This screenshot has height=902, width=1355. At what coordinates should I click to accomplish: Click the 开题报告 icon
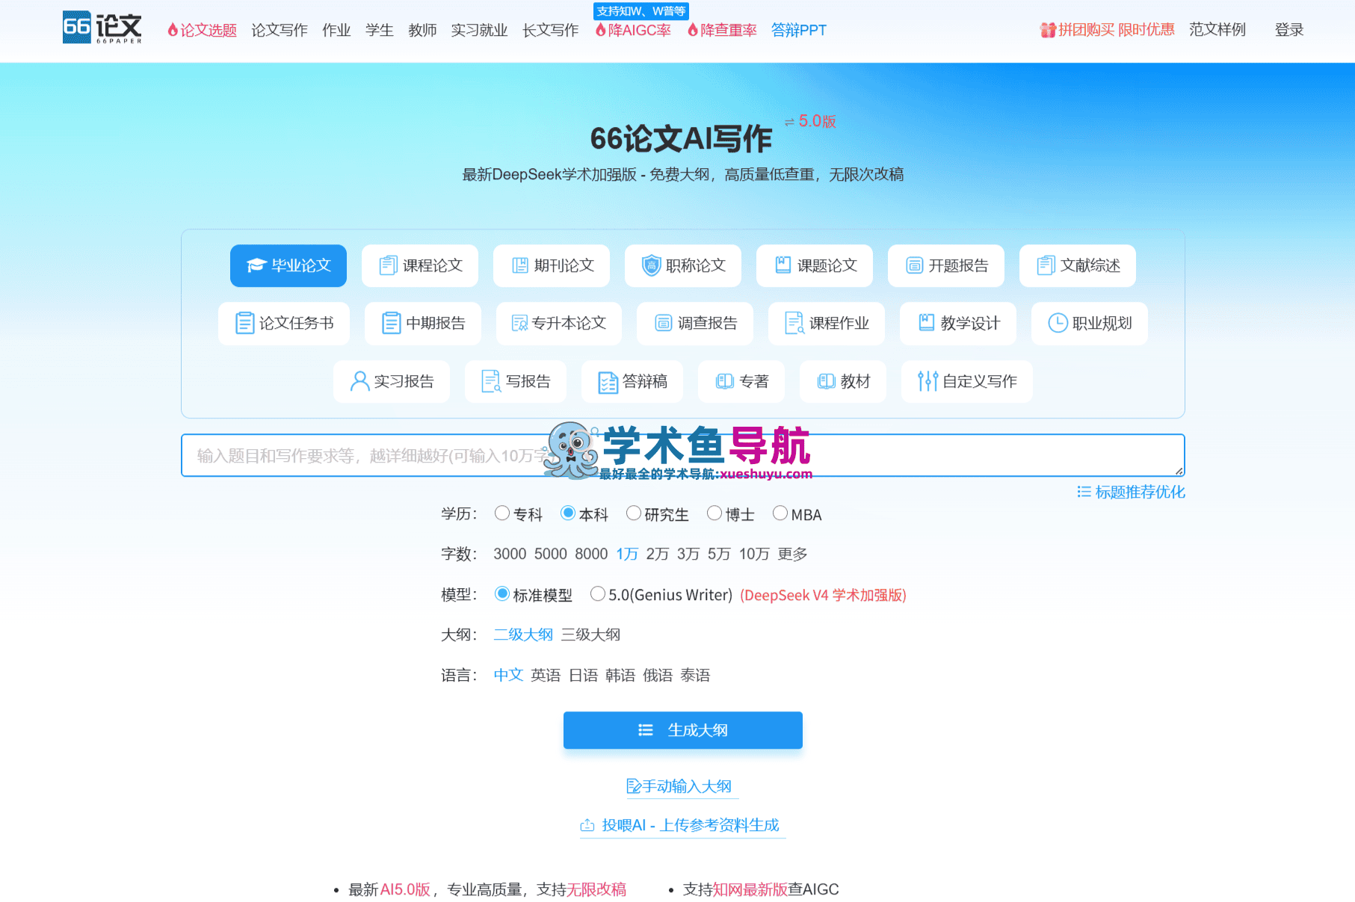click(x=915, y=265)
